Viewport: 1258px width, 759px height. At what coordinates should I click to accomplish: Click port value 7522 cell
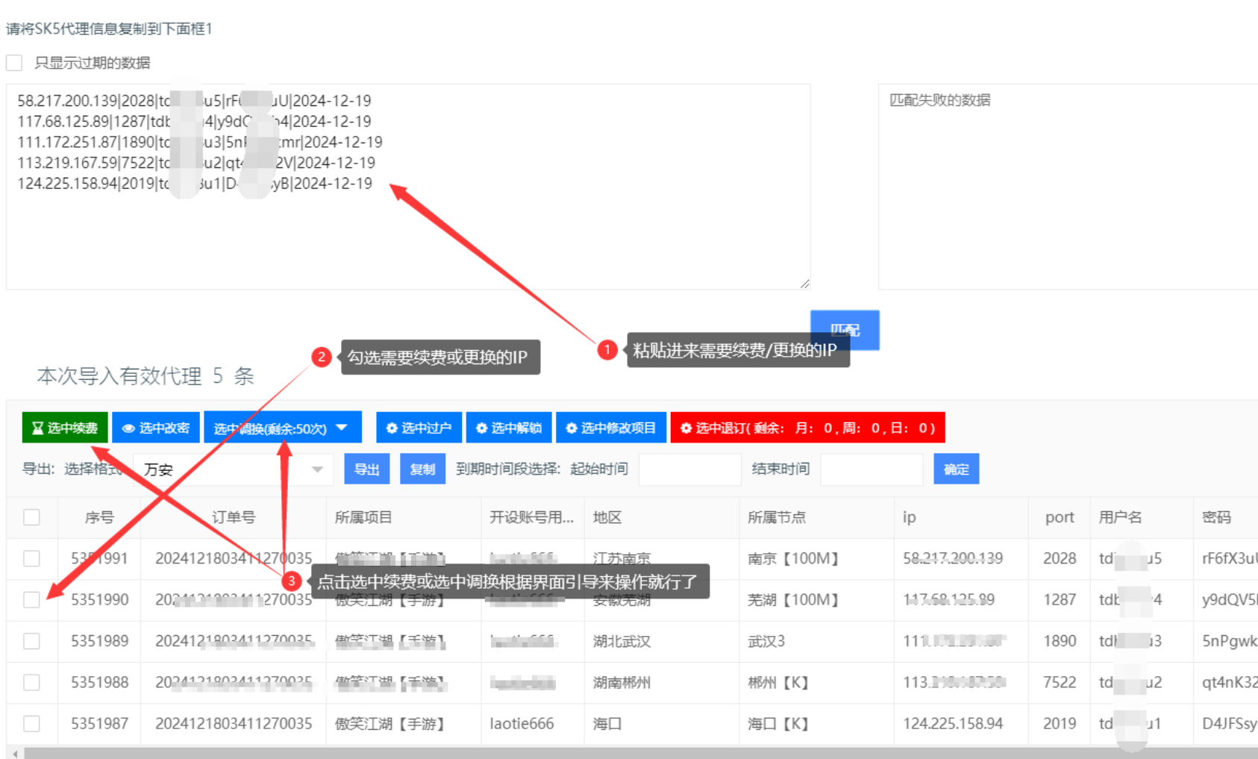(x=1060, y=682)
